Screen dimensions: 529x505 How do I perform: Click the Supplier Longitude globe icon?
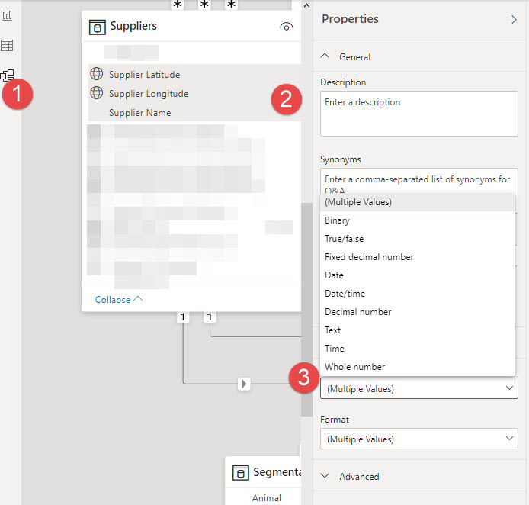click(x=97, y=93)
